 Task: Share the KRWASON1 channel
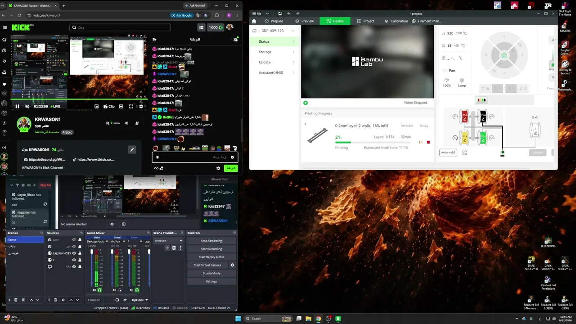(x=126, y=123)
